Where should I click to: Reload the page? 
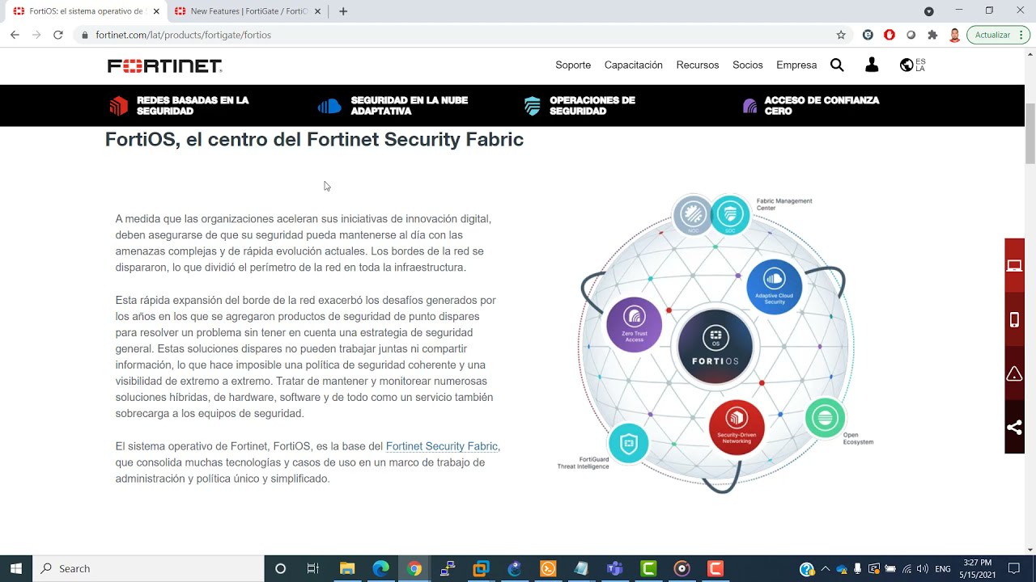coord(57,35)
